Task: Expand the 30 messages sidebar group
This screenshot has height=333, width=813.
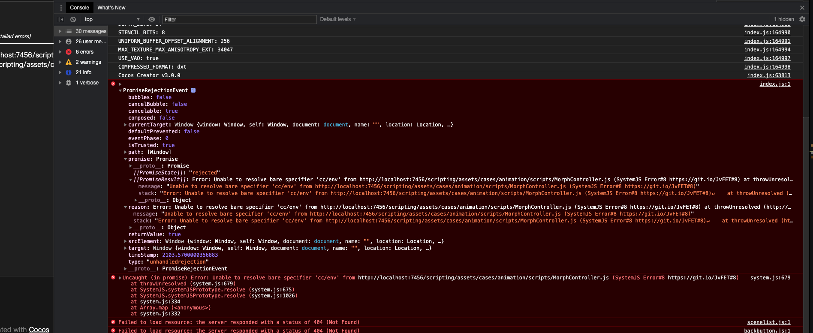Action: pyautogui.click(x=60, y=31)
